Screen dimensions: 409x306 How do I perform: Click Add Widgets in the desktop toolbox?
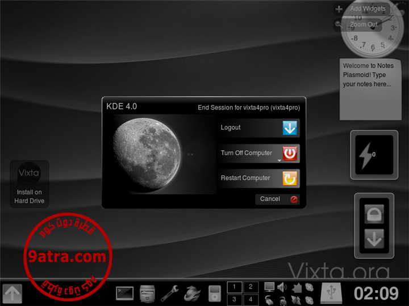(x=362, y=9)
